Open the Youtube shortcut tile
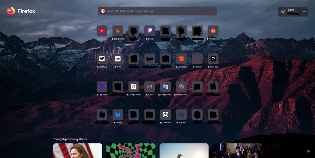 102,31
